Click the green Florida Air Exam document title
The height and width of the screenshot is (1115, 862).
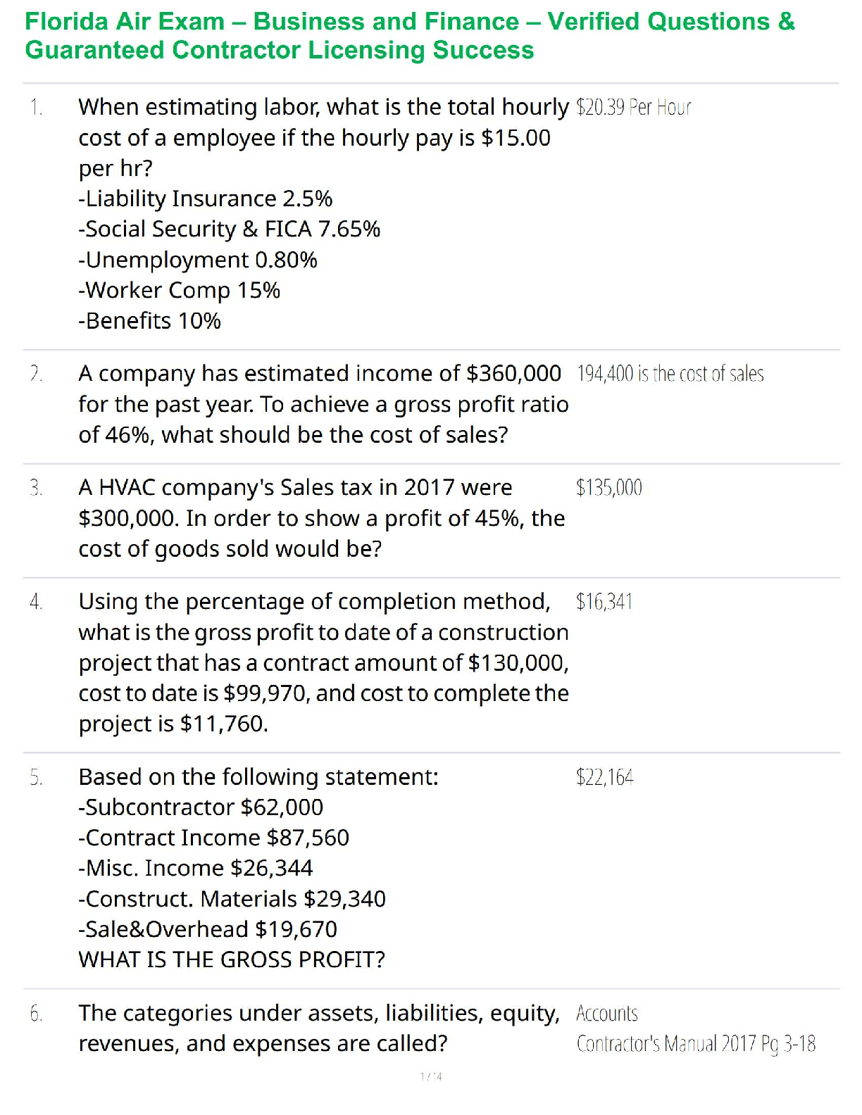[x=409, y=36]
